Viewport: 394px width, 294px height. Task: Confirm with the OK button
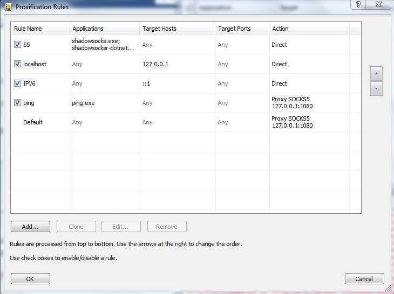[x=30, y=279]
